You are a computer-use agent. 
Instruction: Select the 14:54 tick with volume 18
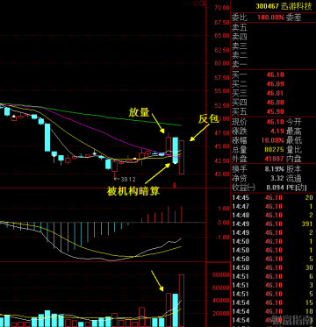(273, 311)
